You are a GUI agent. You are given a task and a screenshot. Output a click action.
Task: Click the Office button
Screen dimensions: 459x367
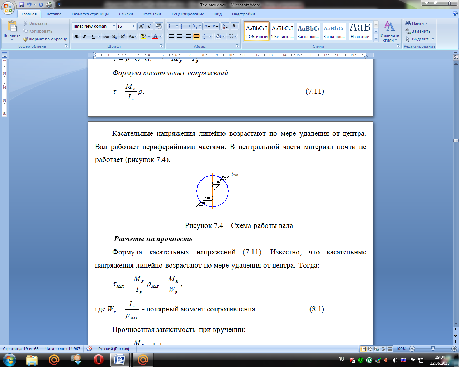8,7
